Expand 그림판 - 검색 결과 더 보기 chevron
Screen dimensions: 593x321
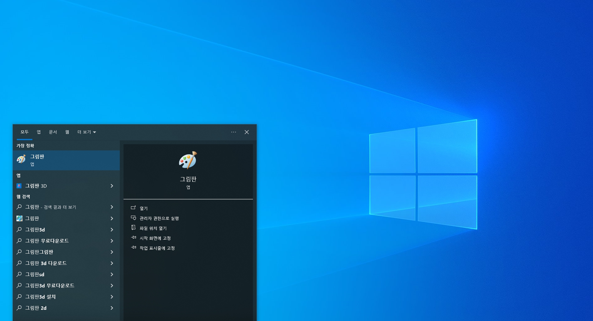[x=112, y=207]
